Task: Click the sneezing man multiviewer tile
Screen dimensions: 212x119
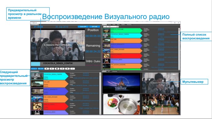Action: coord(160,83)
